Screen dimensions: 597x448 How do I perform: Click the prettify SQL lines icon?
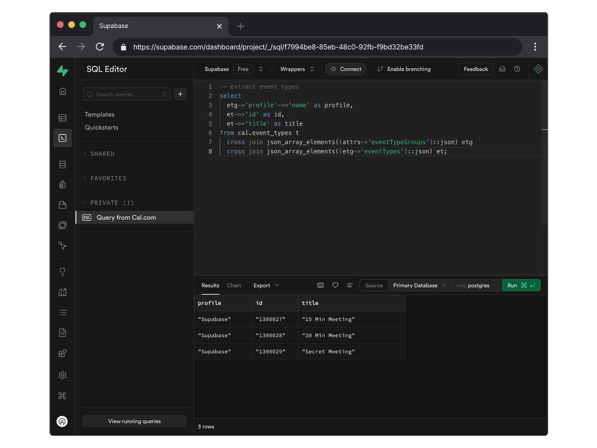350,285
